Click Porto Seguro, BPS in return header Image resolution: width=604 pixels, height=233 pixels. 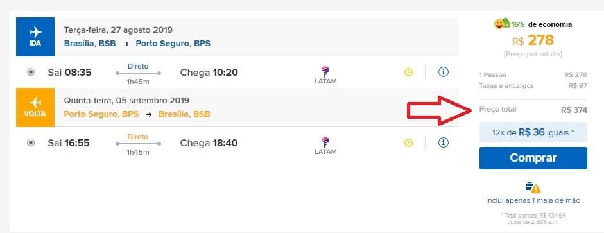pos(101,114)
